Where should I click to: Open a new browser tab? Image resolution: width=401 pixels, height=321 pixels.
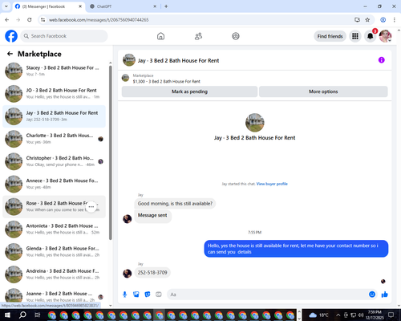[x=166, y=6]
